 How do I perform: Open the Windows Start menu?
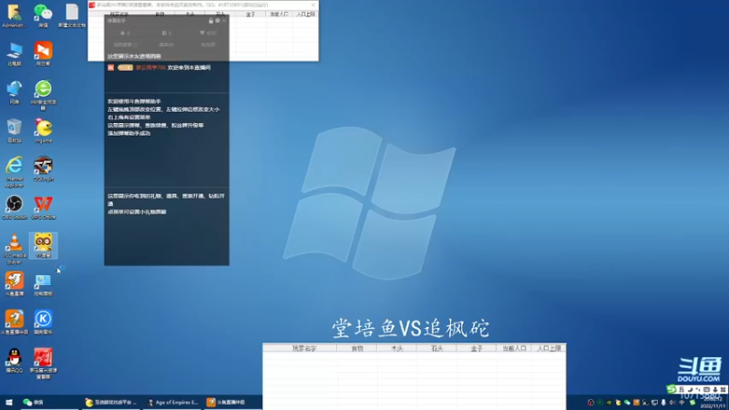[9, 403]
